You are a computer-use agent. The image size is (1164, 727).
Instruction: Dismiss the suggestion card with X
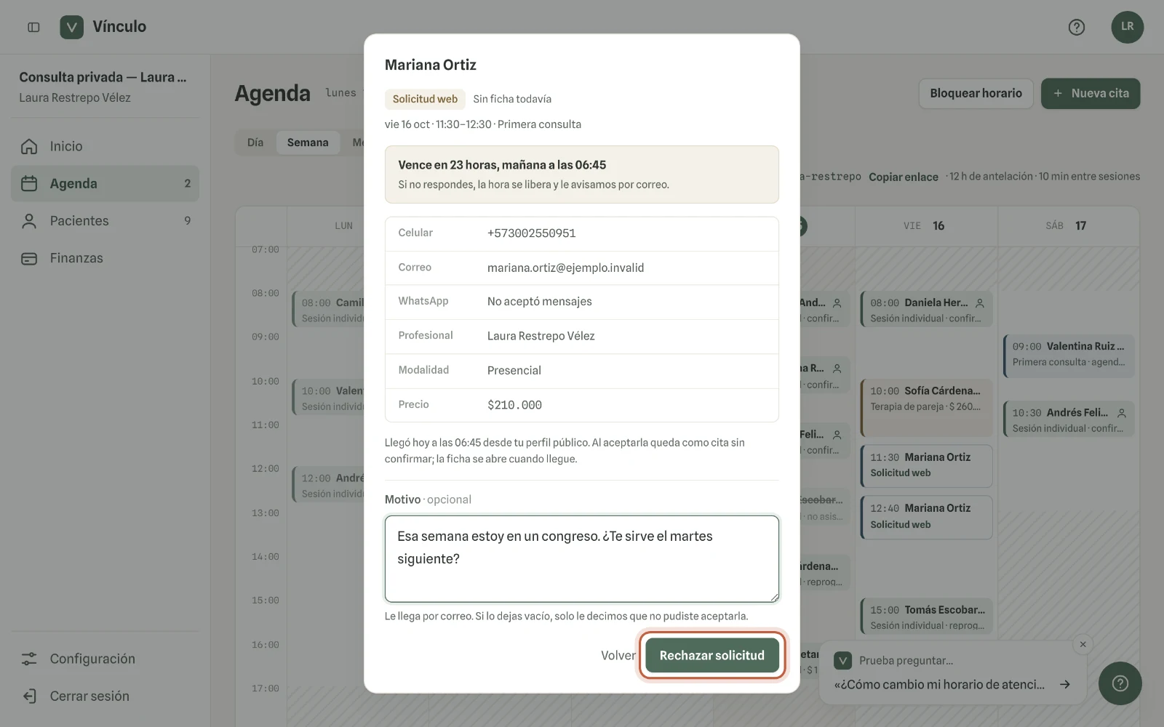1083,644
